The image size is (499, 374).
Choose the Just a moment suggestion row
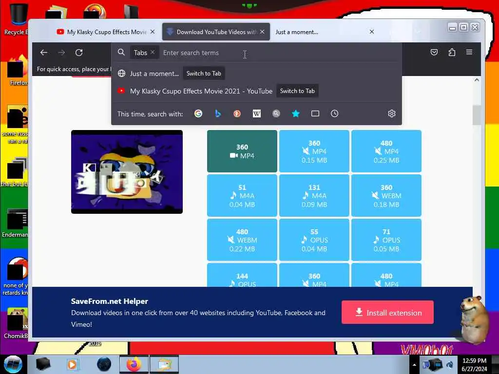click(256, 74)
